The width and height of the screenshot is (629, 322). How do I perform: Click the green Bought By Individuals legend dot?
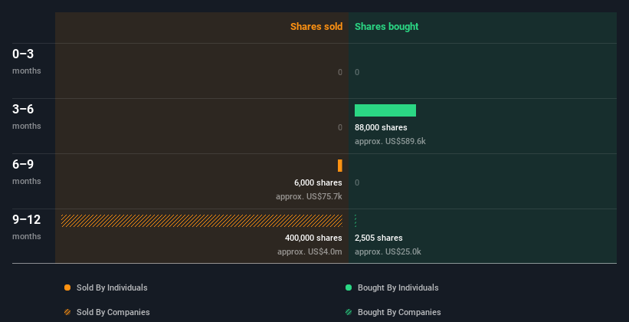(x=349, y=287)
